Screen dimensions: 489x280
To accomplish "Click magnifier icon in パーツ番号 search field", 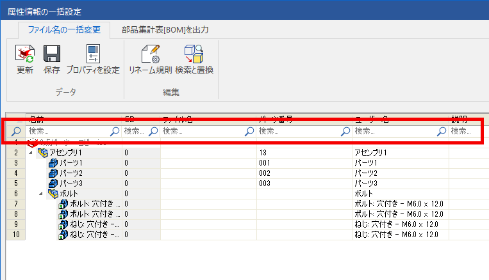I will click(x=345, y=131).
